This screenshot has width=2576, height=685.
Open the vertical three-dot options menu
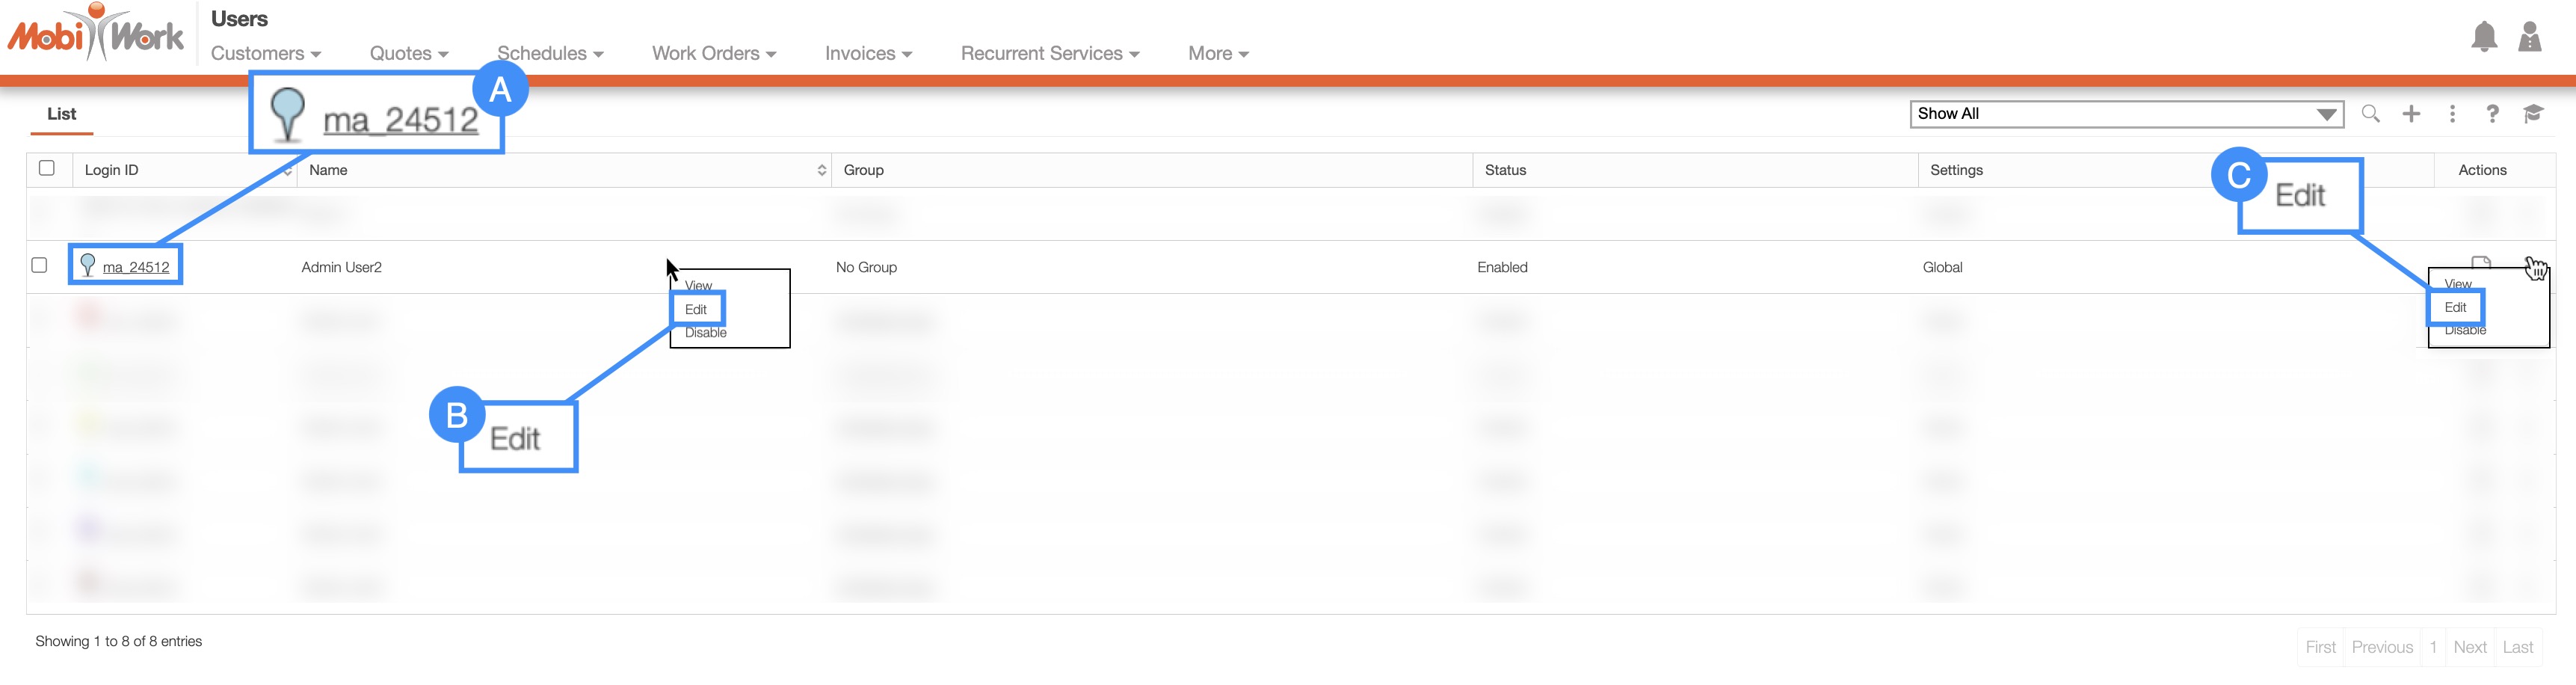pos(2452,114)
